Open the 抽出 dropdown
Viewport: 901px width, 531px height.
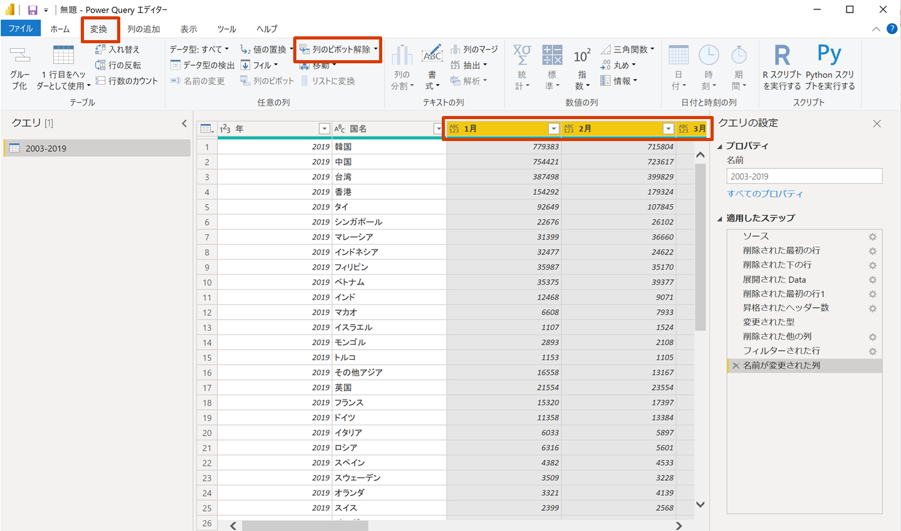point(469,65)
